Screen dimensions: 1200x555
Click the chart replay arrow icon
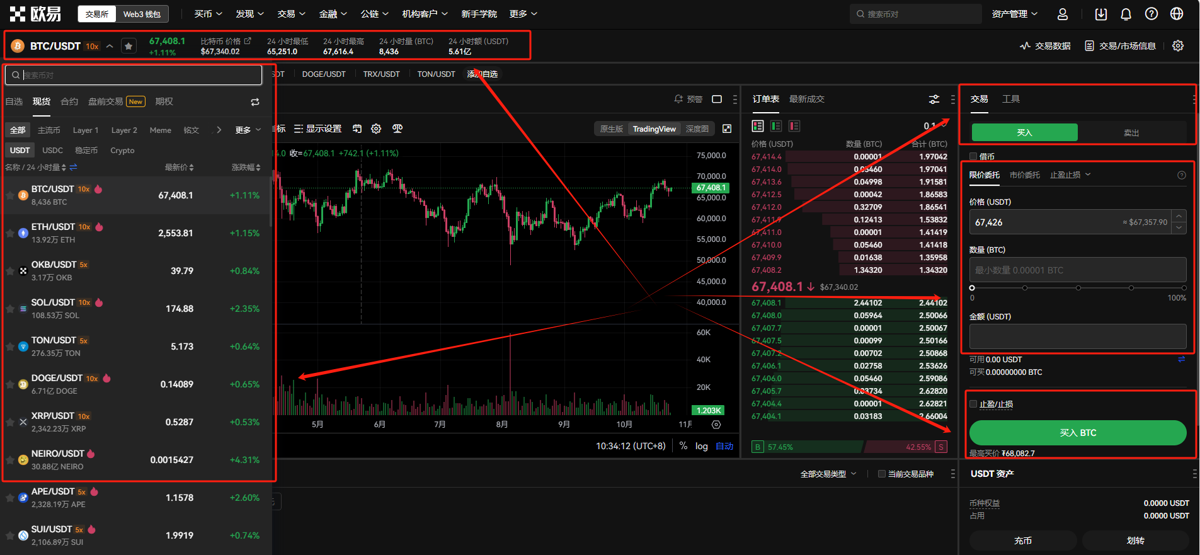point(357,129)
